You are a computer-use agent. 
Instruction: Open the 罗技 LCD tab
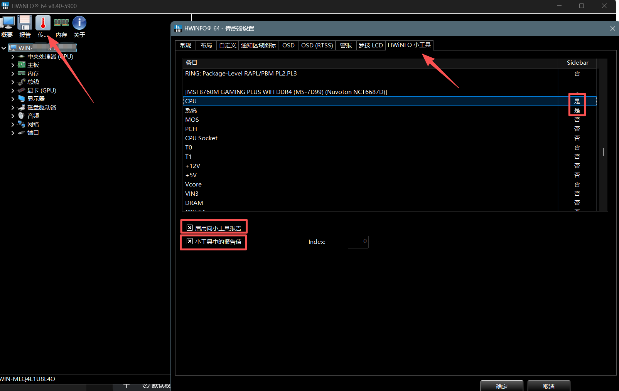371,45
